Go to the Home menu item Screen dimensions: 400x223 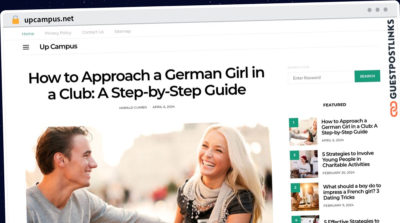(28, 34)
